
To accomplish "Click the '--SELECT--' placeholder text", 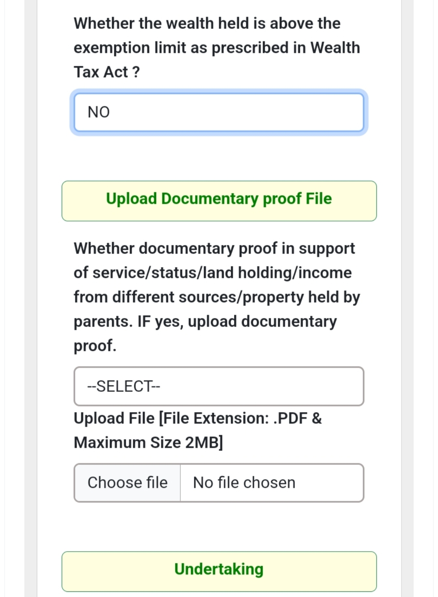I will (x=124, y=386).
